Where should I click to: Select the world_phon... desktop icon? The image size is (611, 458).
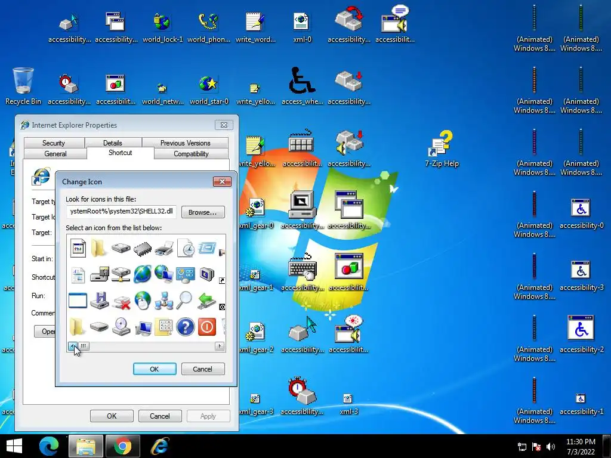pos(209,27)
